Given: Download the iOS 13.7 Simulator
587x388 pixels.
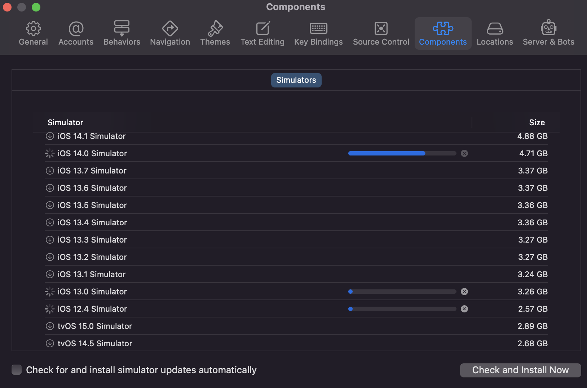Looking at the screenshot, I should [50, 171].
